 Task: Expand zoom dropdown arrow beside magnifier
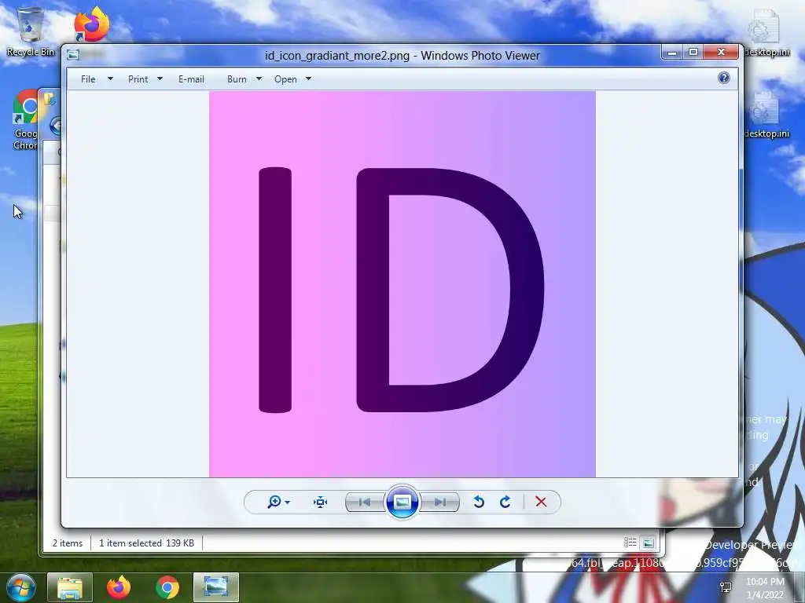tap(288, 502)
